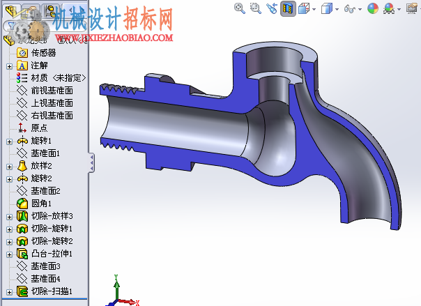The width and height of the screenshot is (421, 306).
Task: Click the Display Style cube icon
Action: [327, 8]
